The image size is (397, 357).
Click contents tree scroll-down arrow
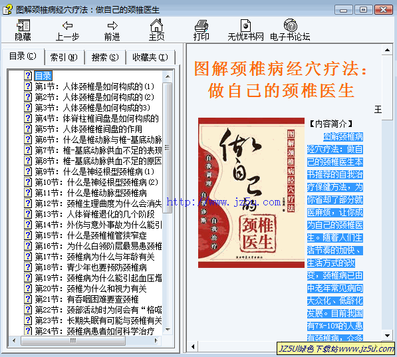pyautogui.click(x=168, y=330)
